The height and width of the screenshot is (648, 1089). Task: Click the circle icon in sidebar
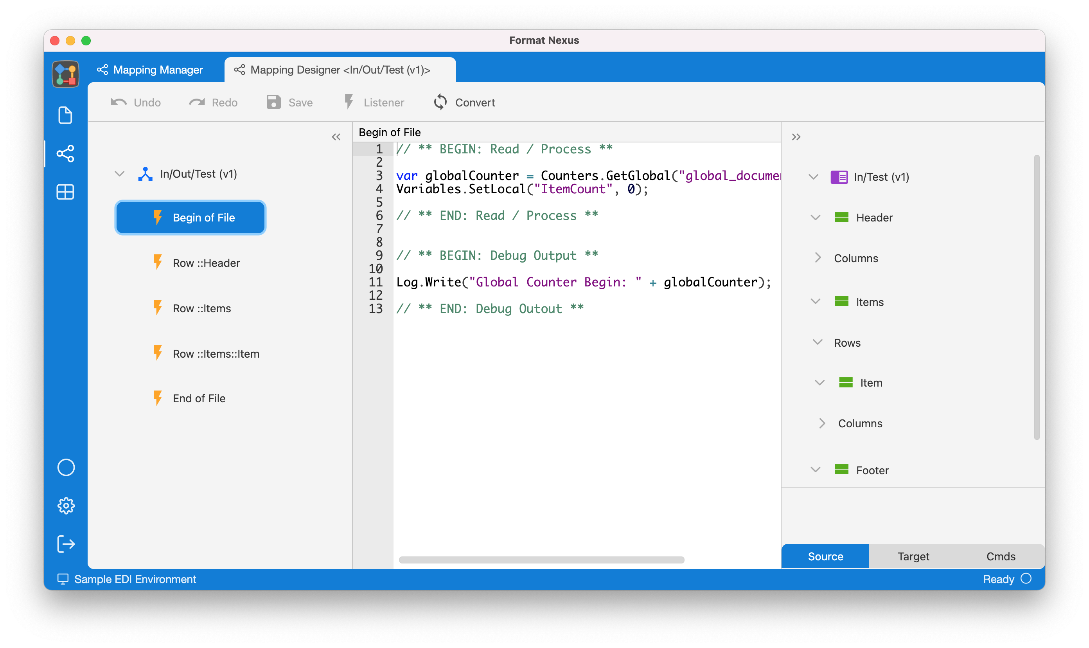tap(66, 468)
